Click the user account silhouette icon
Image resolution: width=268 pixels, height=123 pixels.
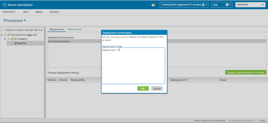pyautogui.click(x=203, y=5)
